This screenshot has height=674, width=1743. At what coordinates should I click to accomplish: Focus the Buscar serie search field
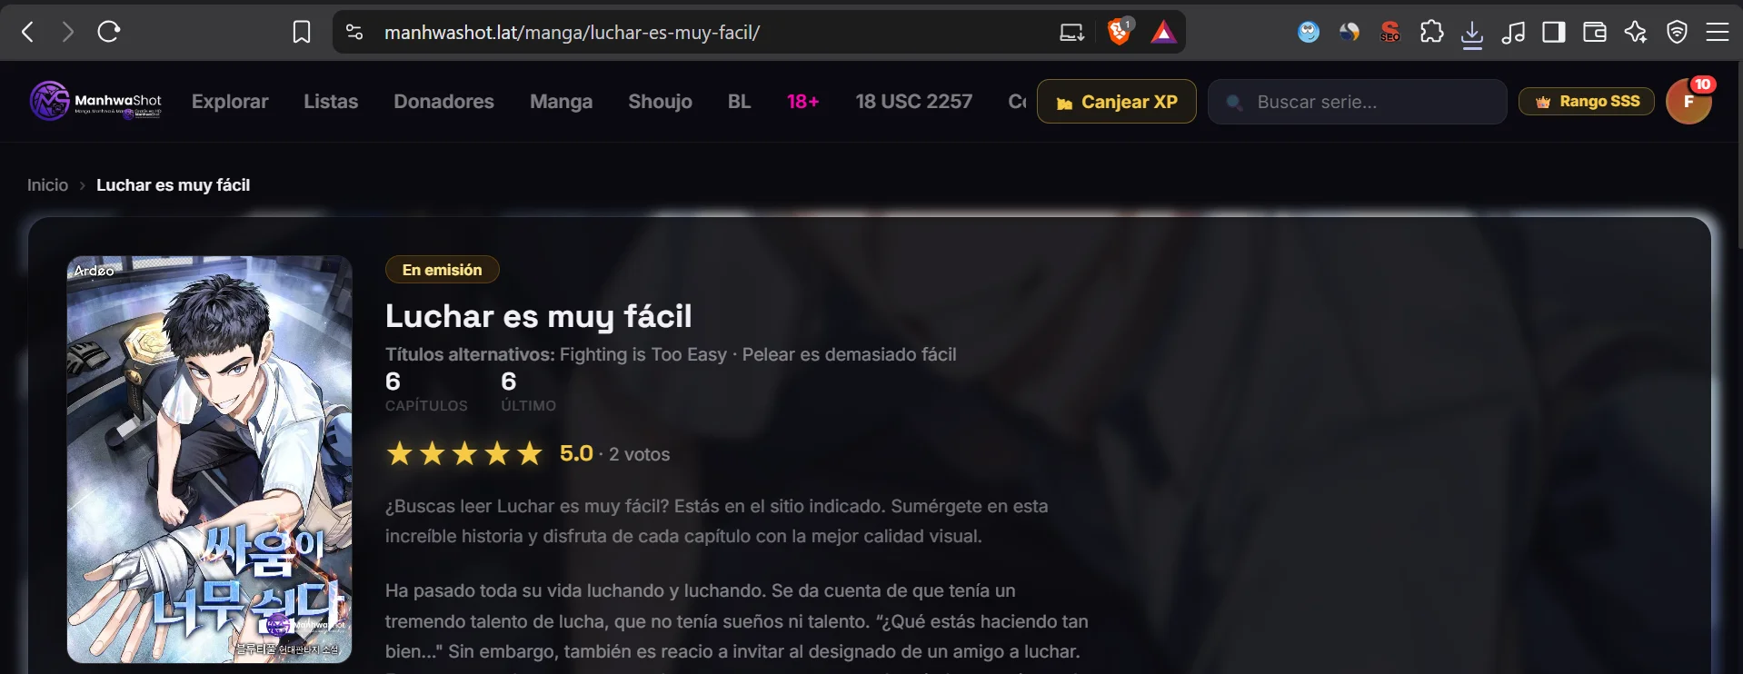pos(1358,102)
